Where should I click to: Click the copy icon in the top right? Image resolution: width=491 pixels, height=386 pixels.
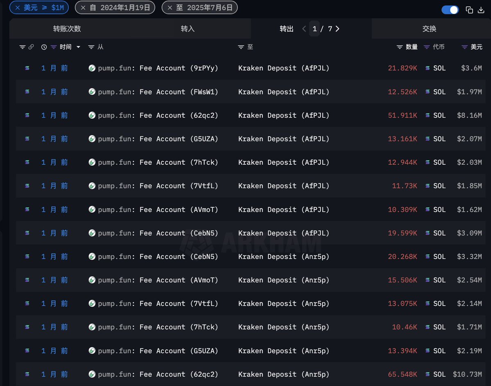(x=469, y=10)
